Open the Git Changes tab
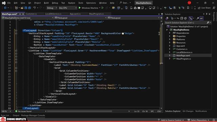Image resolution: width=217 pixels, height=122 pixels. pyautogui.click(x=188, y=111)
